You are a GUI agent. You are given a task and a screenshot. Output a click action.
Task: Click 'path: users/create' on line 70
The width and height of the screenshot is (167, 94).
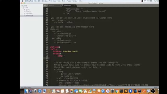(71, 74)
